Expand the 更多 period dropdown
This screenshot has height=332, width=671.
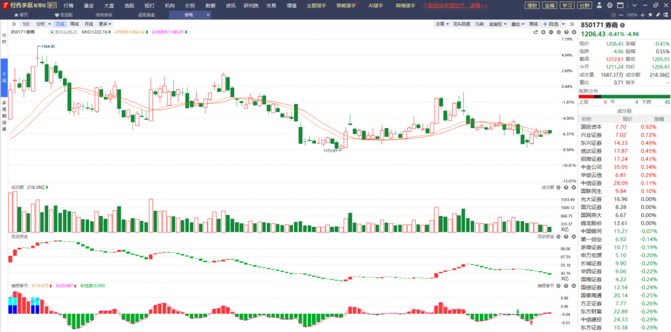[105, 24]
